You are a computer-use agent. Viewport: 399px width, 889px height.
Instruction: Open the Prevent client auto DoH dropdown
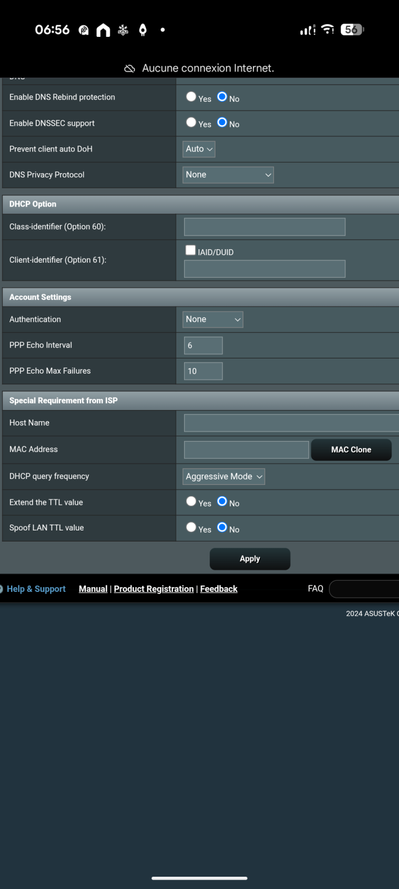click(199, 149)
